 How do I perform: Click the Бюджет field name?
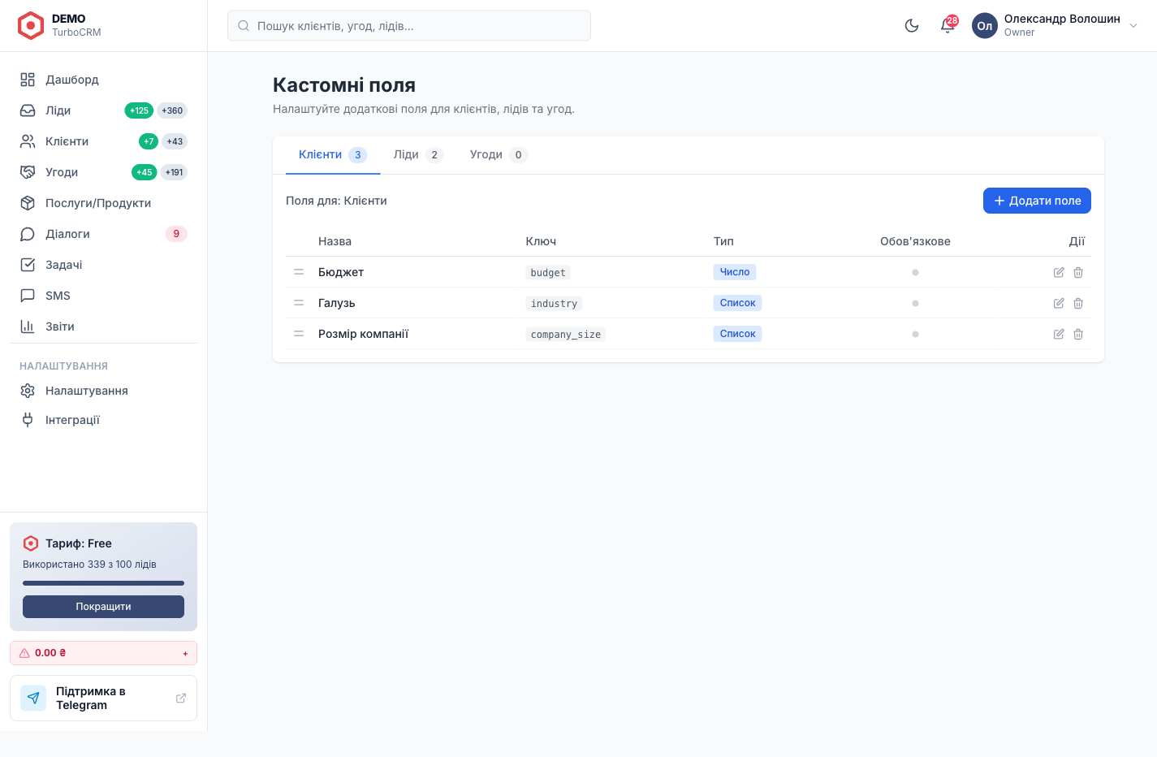[x=341, y=272]
